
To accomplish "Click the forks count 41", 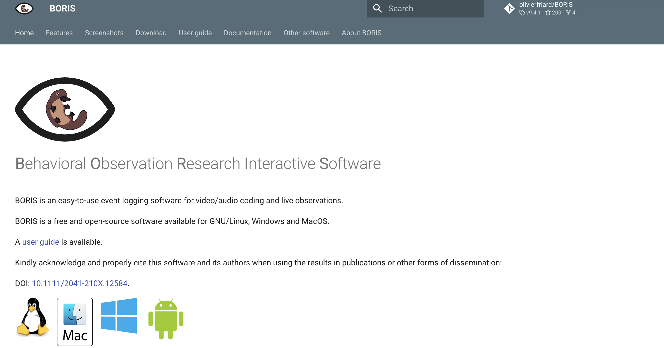I will [575, 13].
